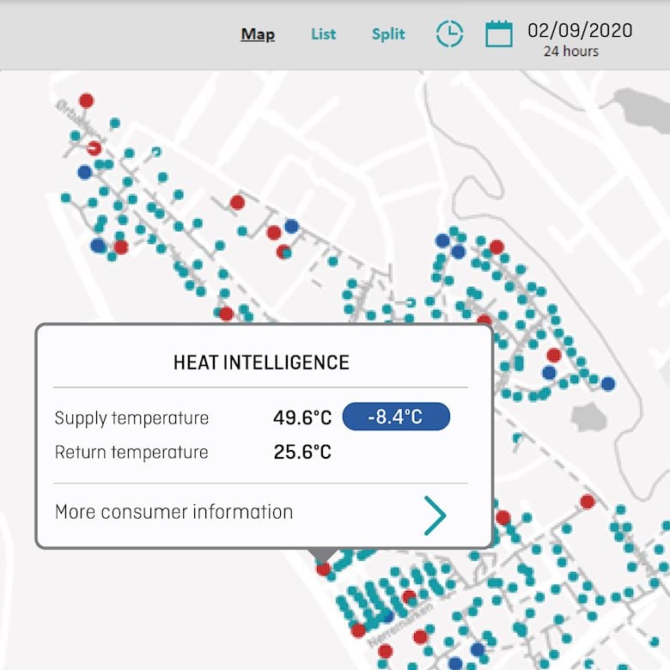Click the clock time-range icon
The image size is (670, 670).
[449, 34]
